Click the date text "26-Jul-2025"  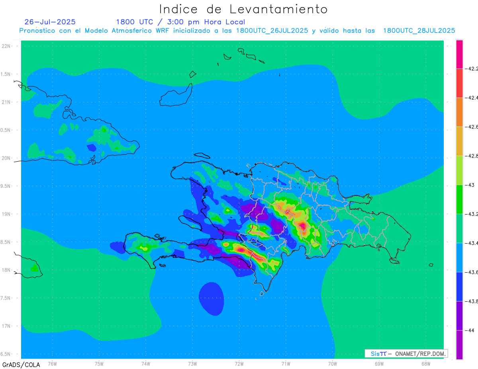(x=50, y=22)
